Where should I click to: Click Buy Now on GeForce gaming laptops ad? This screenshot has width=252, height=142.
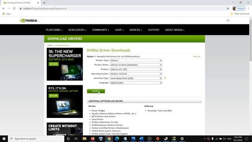(x=54, y=96)
